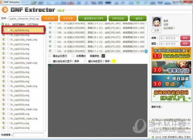The height and width of the screenshot is (140, 193).
Task: Click the orange 关闭文件 button
Action: tap(50, 18)
